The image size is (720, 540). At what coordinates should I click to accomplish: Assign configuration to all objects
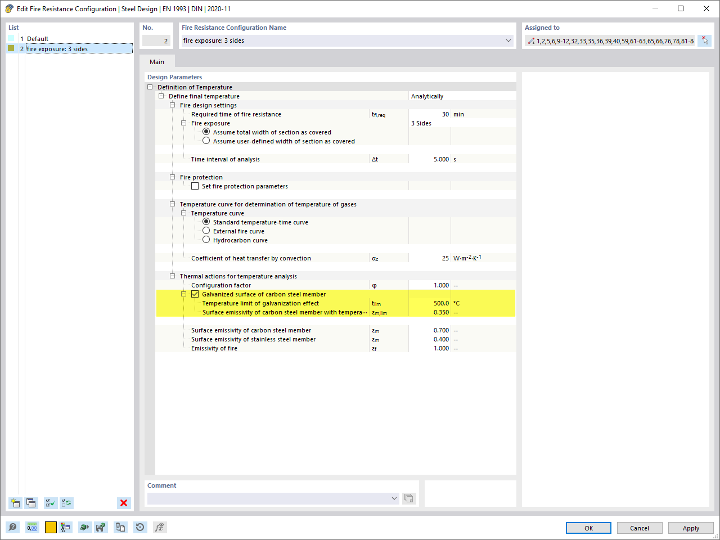50,503
